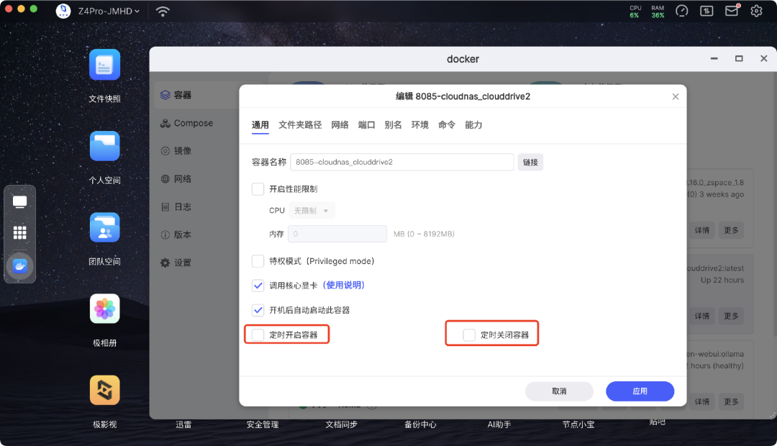Click the desktop view icon in side dock
The height and width of the screenshot is (446, 777).
20,201
